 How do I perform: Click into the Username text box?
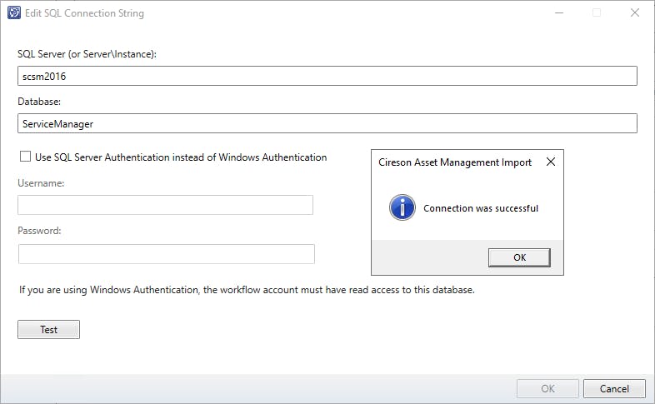pos(165,205)
